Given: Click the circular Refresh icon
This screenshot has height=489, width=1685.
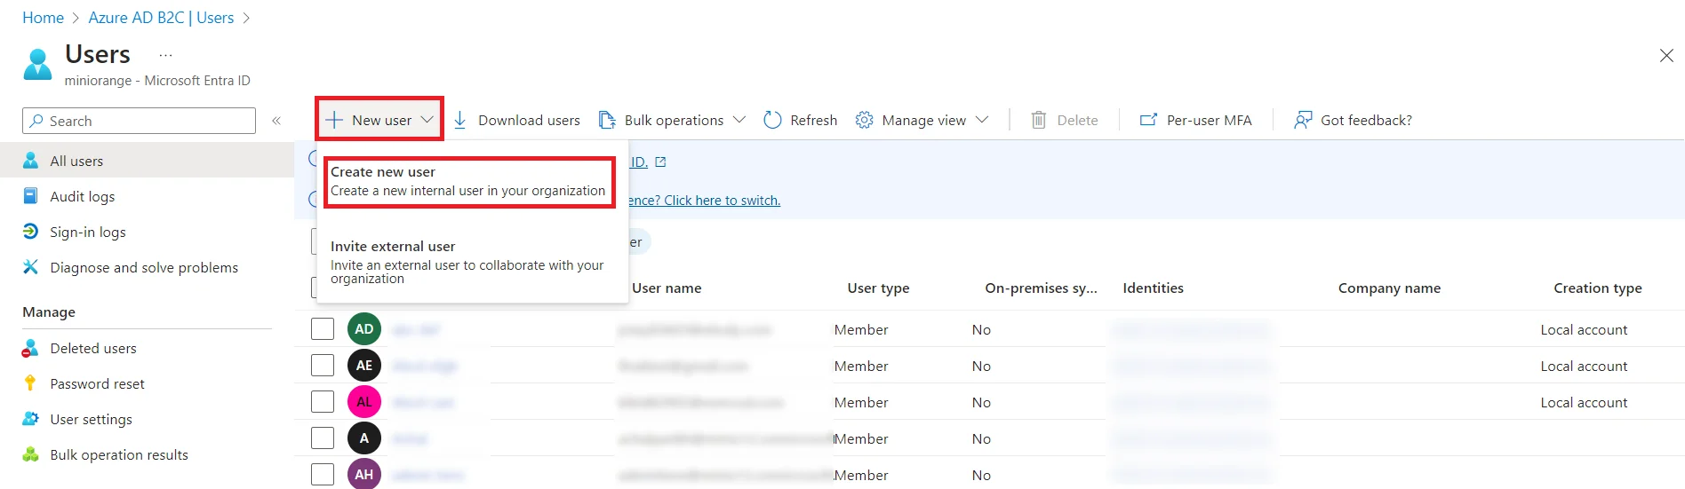Looking at the screenshot, I should (772, 120).
